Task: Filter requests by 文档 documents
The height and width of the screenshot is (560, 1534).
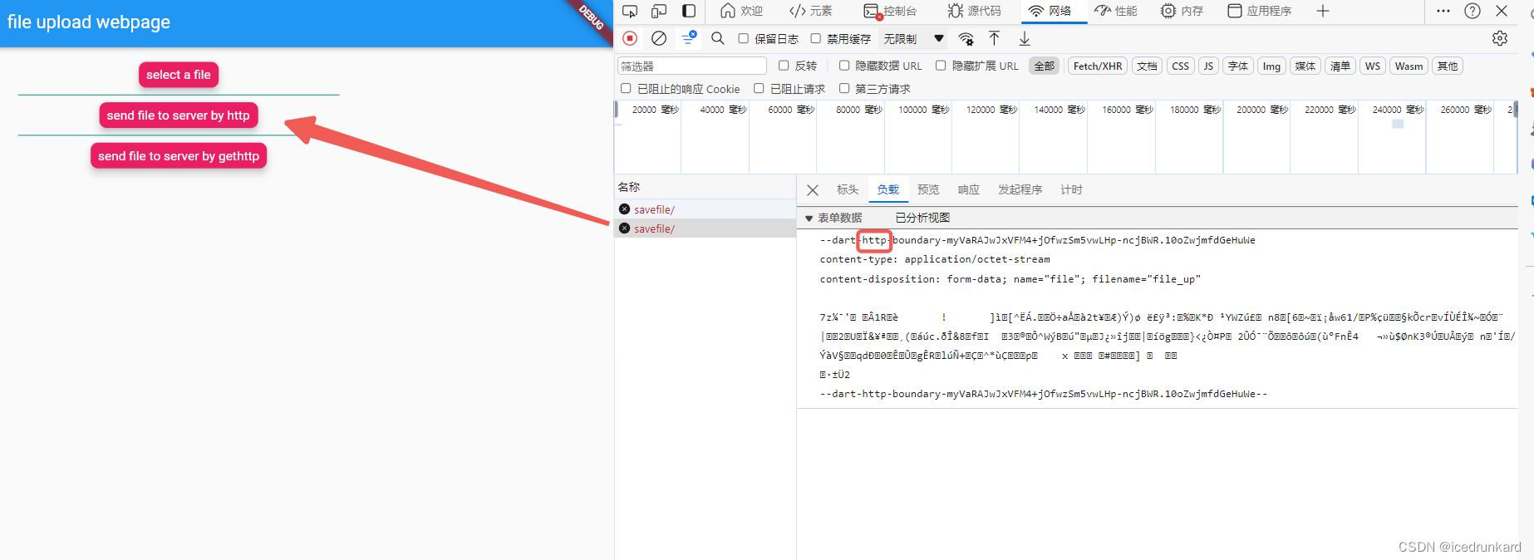Action: click(1148, 66)
